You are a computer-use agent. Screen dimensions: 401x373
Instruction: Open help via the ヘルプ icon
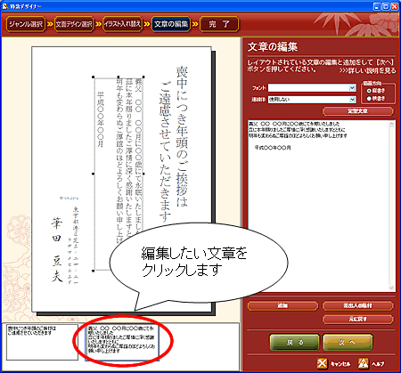click(363, 363)
